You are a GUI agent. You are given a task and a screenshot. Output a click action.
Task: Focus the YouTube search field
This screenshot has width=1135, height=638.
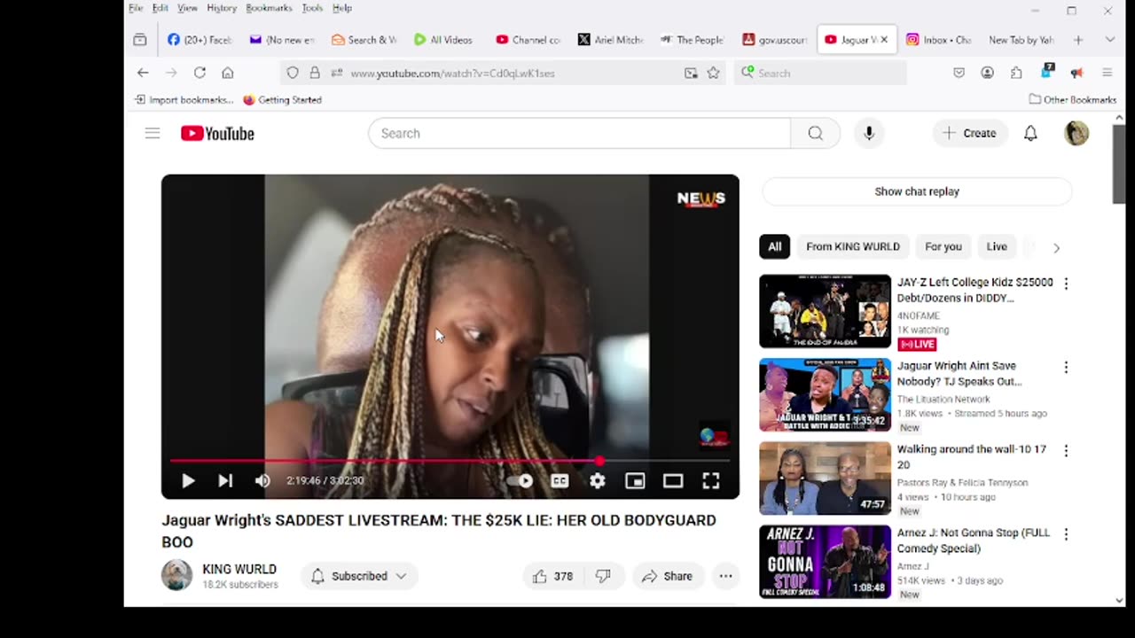click(579, 133)
